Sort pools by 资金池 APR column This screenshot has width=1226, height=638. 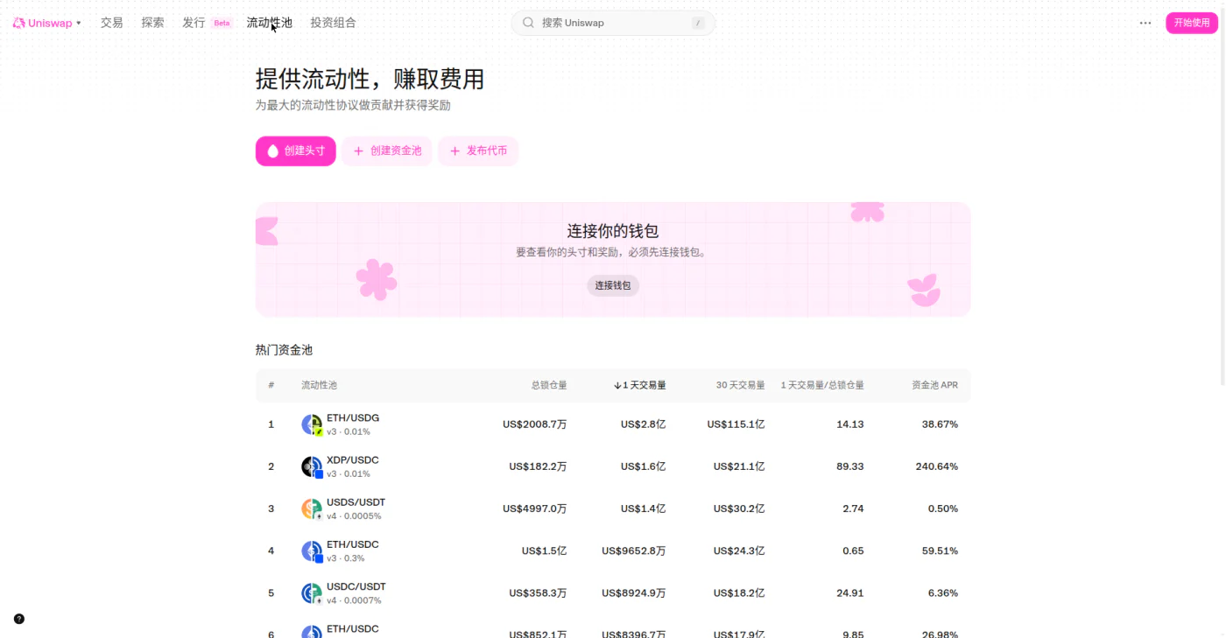point(935,385)
